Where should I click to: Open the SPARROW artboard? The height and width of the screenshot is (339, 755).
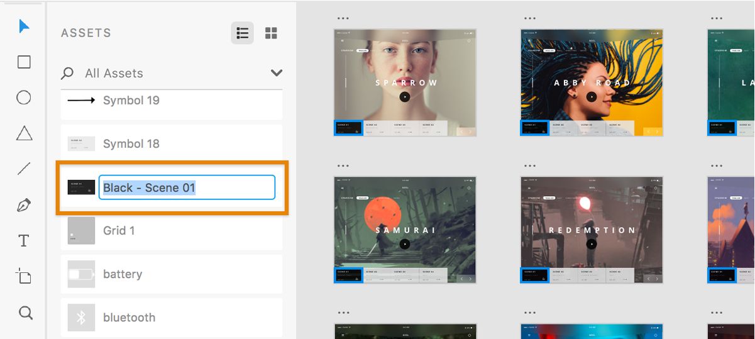405,82
